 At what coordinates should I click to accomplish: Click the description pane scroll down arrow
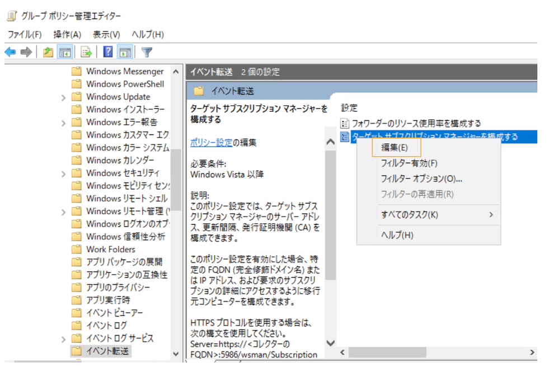pos(330,343)
